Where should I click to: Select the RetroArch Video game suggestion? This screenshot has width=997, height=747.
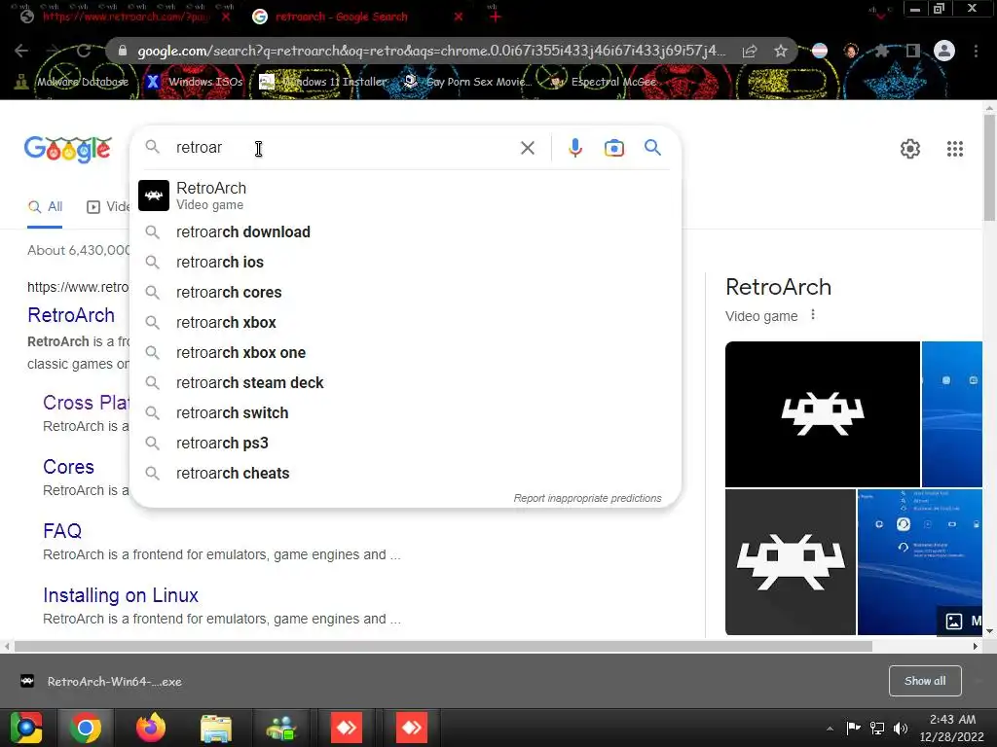tap(405, 195)
